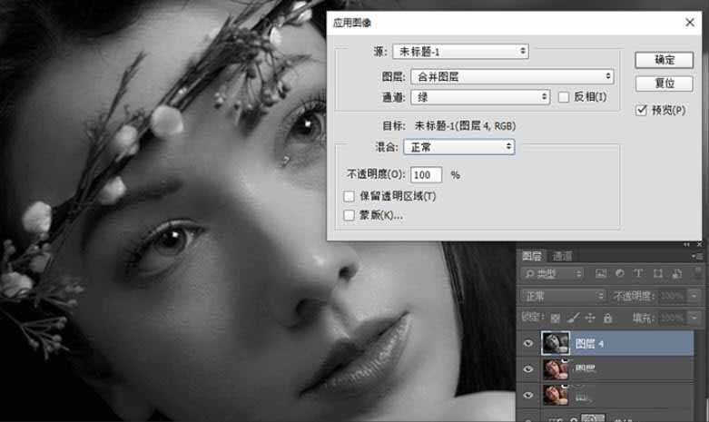Screen dimensions: 709x422
Task: Click the lock image pixels brush icon
Action: pos(572,318)
